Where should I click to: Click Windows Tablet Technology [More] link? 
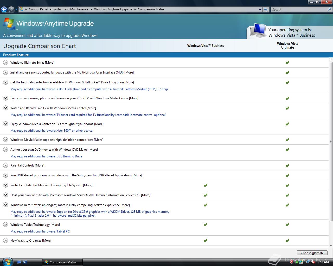point(55,225)
